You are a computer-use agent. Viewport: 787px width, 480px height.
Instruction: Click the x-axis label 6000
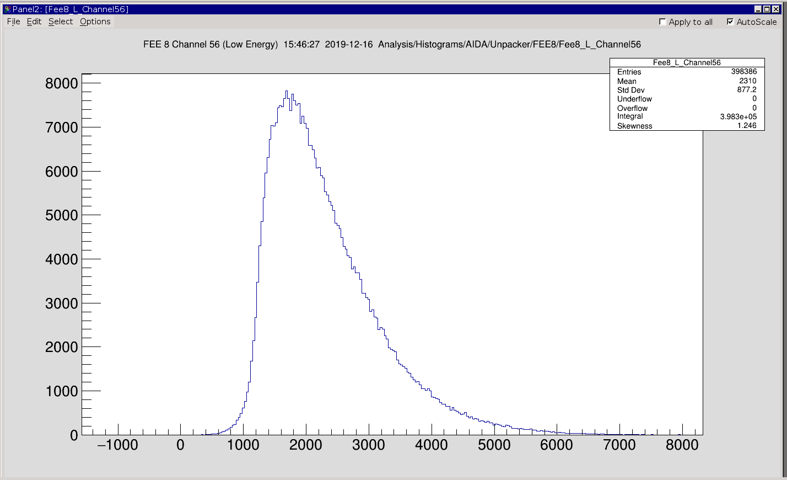557,445
